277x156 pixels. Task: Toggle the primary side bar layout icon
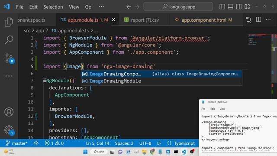[222, 7]
